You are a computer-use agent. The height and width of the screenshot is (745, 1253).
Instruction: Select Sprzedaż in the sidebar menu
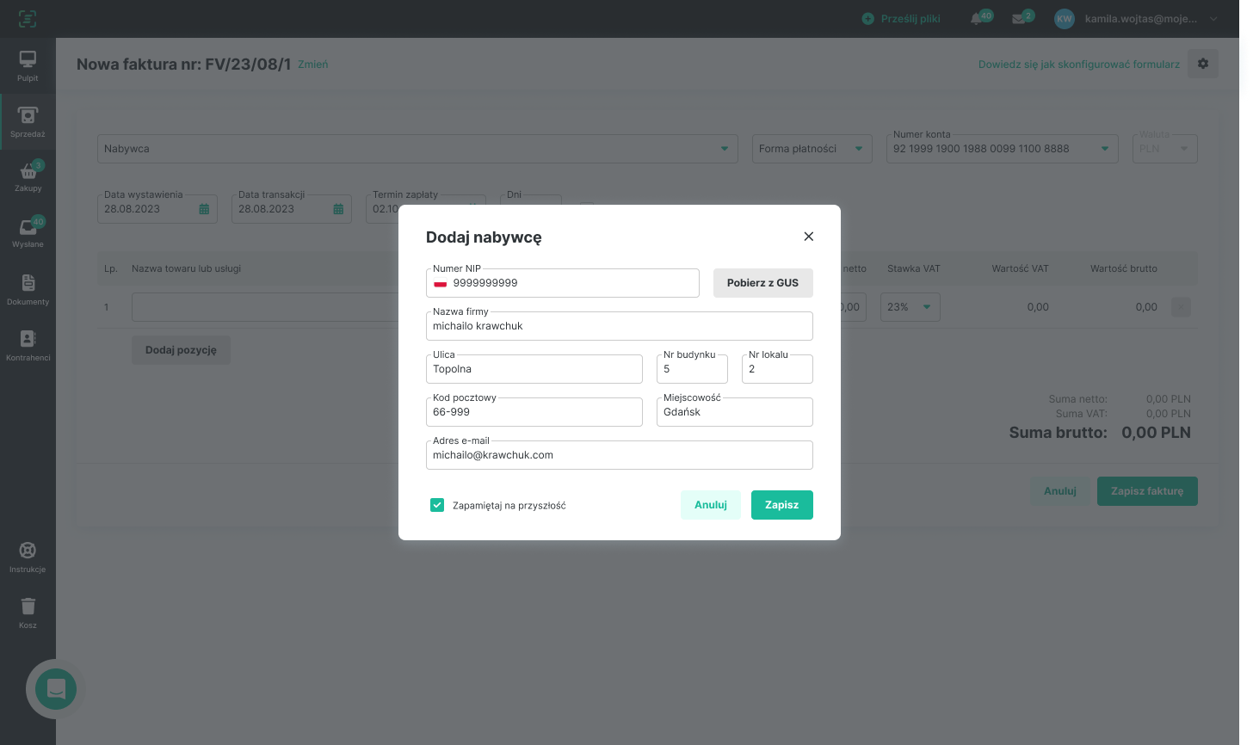pos(28,120)
